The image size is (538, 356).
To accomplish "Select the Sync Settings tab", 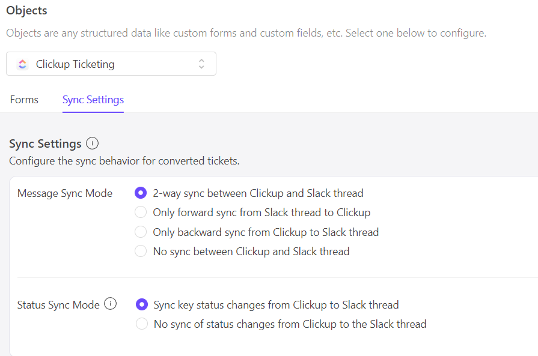I will coord(93,100).
